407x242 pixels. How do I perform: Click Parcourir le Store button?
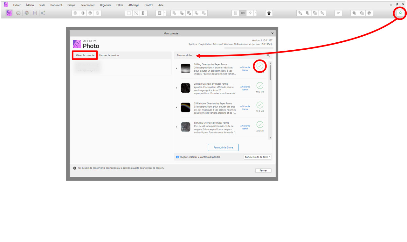(223, 147)
